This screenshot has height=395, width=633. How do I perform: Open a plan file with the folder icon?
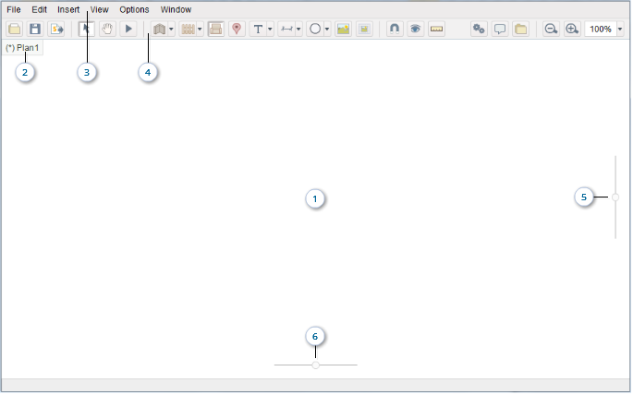[x=15, y=29]
